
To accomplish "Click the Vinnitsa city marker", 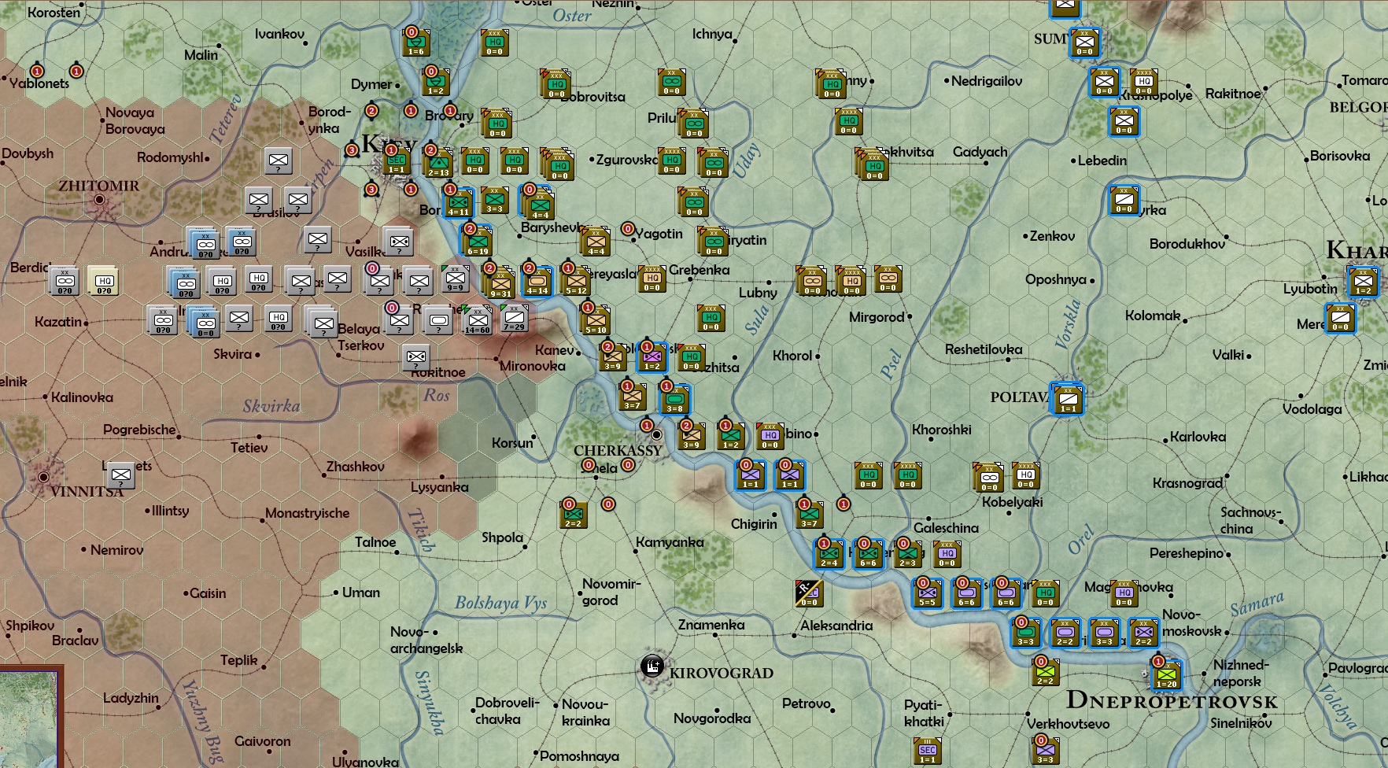I will click(43, 477).
